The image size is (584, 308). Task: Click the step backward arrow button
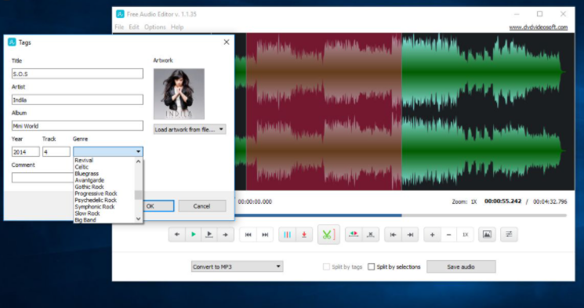(x=177, y=234)
